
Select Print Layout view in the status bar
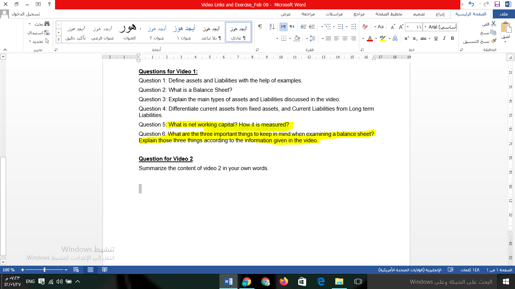tap(90, 269)
